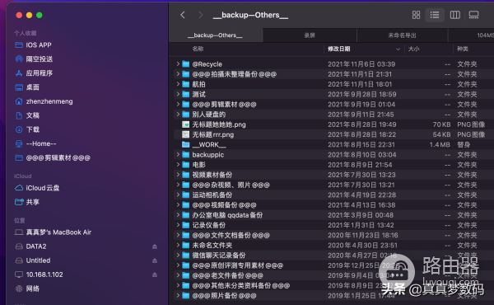The height and width of the screenshot is (305, 494).
Task: Expand the 电影 folder
Action: click(x=178, y=165)
